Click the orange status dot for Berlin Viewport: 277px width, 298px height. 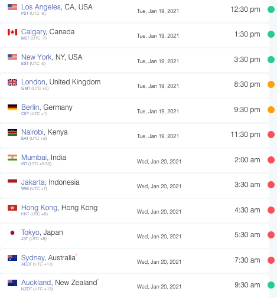[x=271, y=110]
